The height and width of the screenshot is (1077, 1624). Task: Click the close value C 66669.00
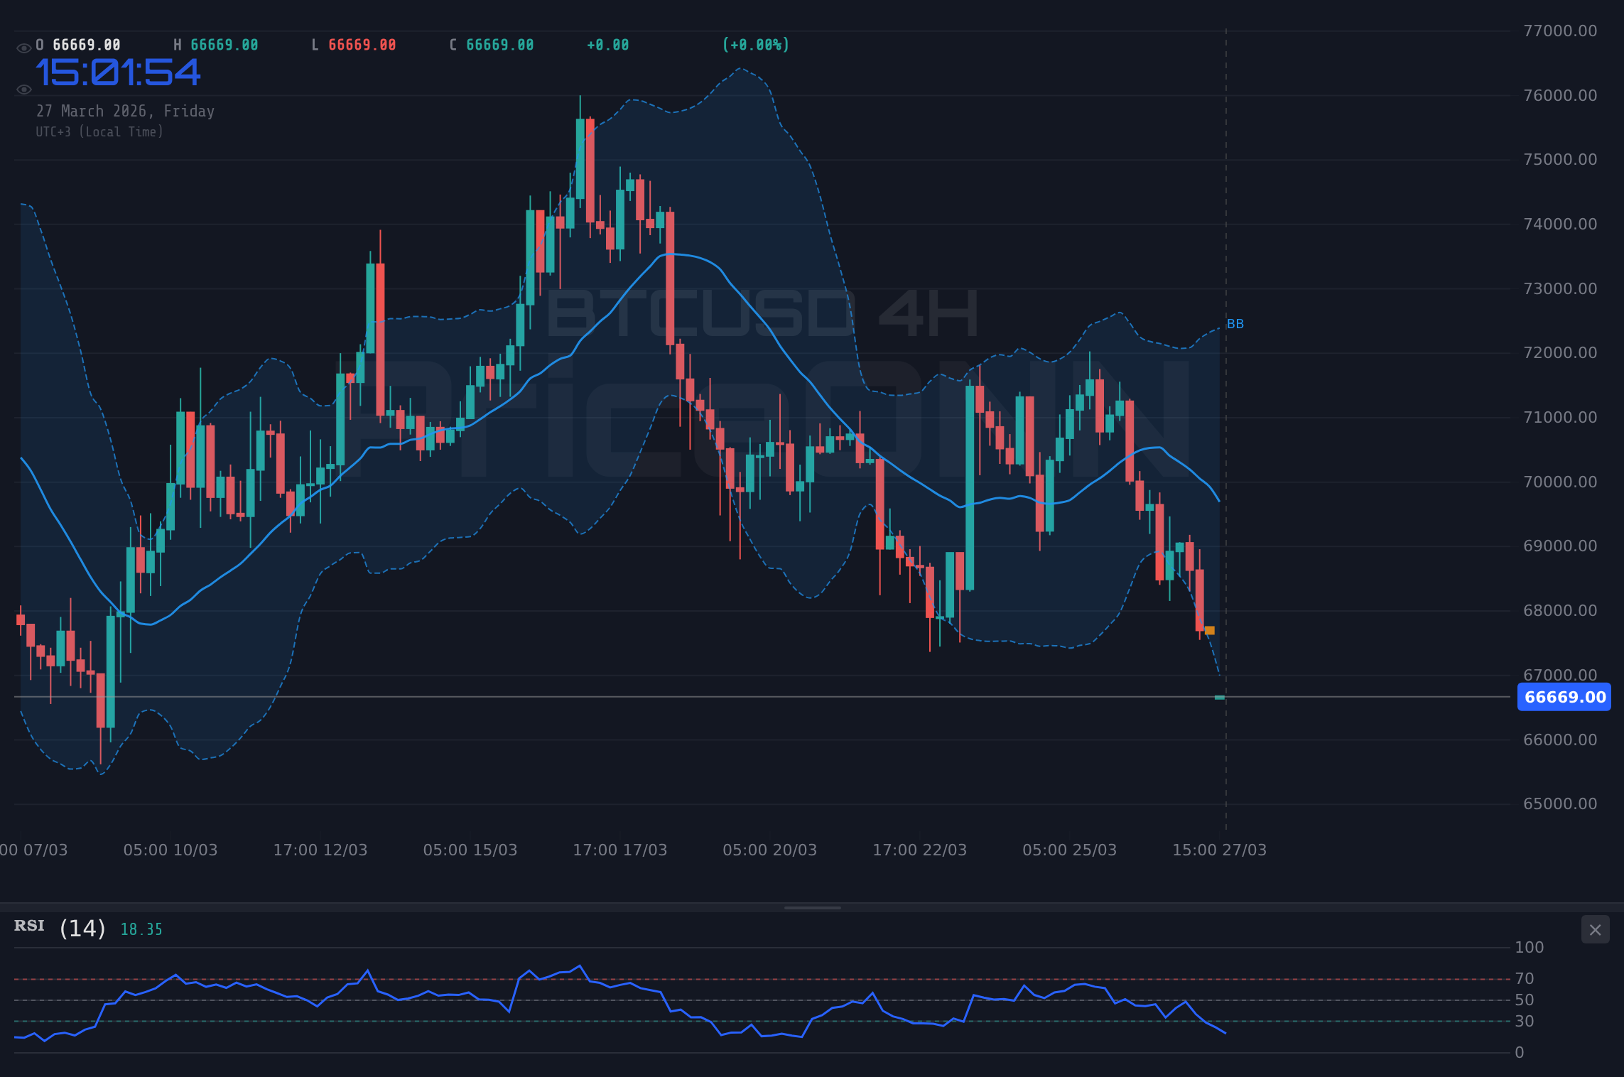click(491, 44)
